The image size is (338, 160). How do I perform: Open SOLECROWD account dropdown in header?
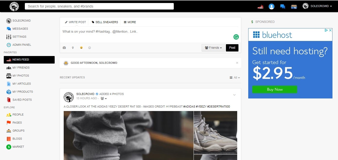pyautogui.click(x=317, y=6)
